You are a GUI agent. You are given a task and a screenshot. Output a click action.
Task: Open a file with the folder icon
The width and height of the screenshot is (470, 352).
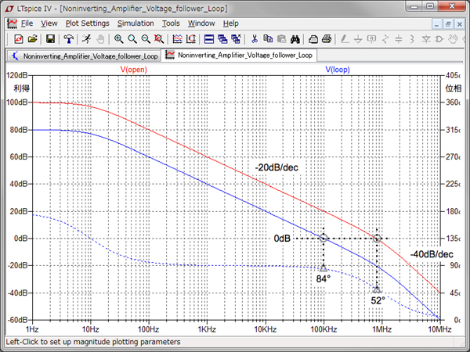pos(32,38)
